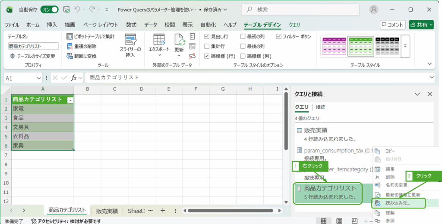Click the table name input field
The image size is (442, 224).
33,46
